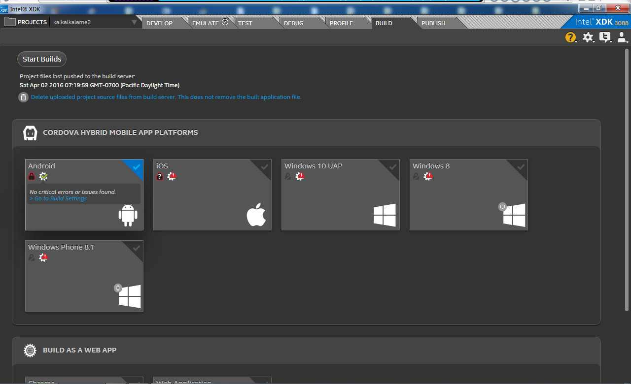The image size is (631, 384).
Task: Click the Android build settings status gear
Action: 43,176
